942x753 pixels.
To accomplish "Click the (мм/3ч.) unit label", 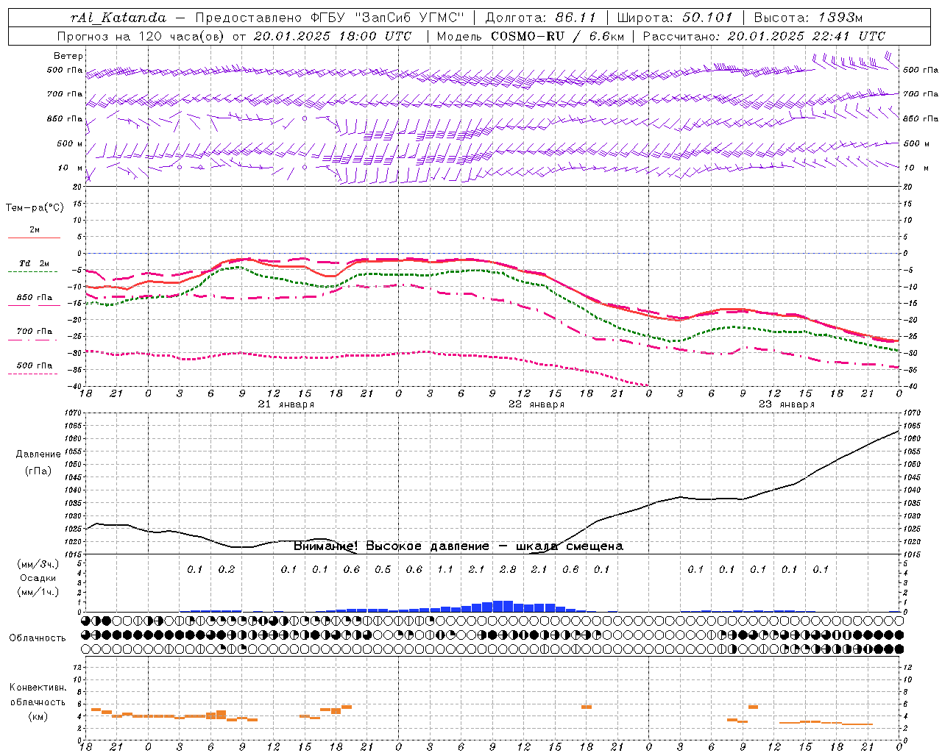I will click(38, 565).
